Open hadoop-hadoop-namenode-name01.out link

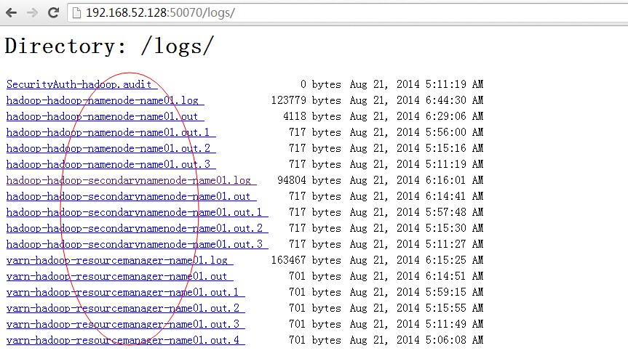[x=103, y=116]
